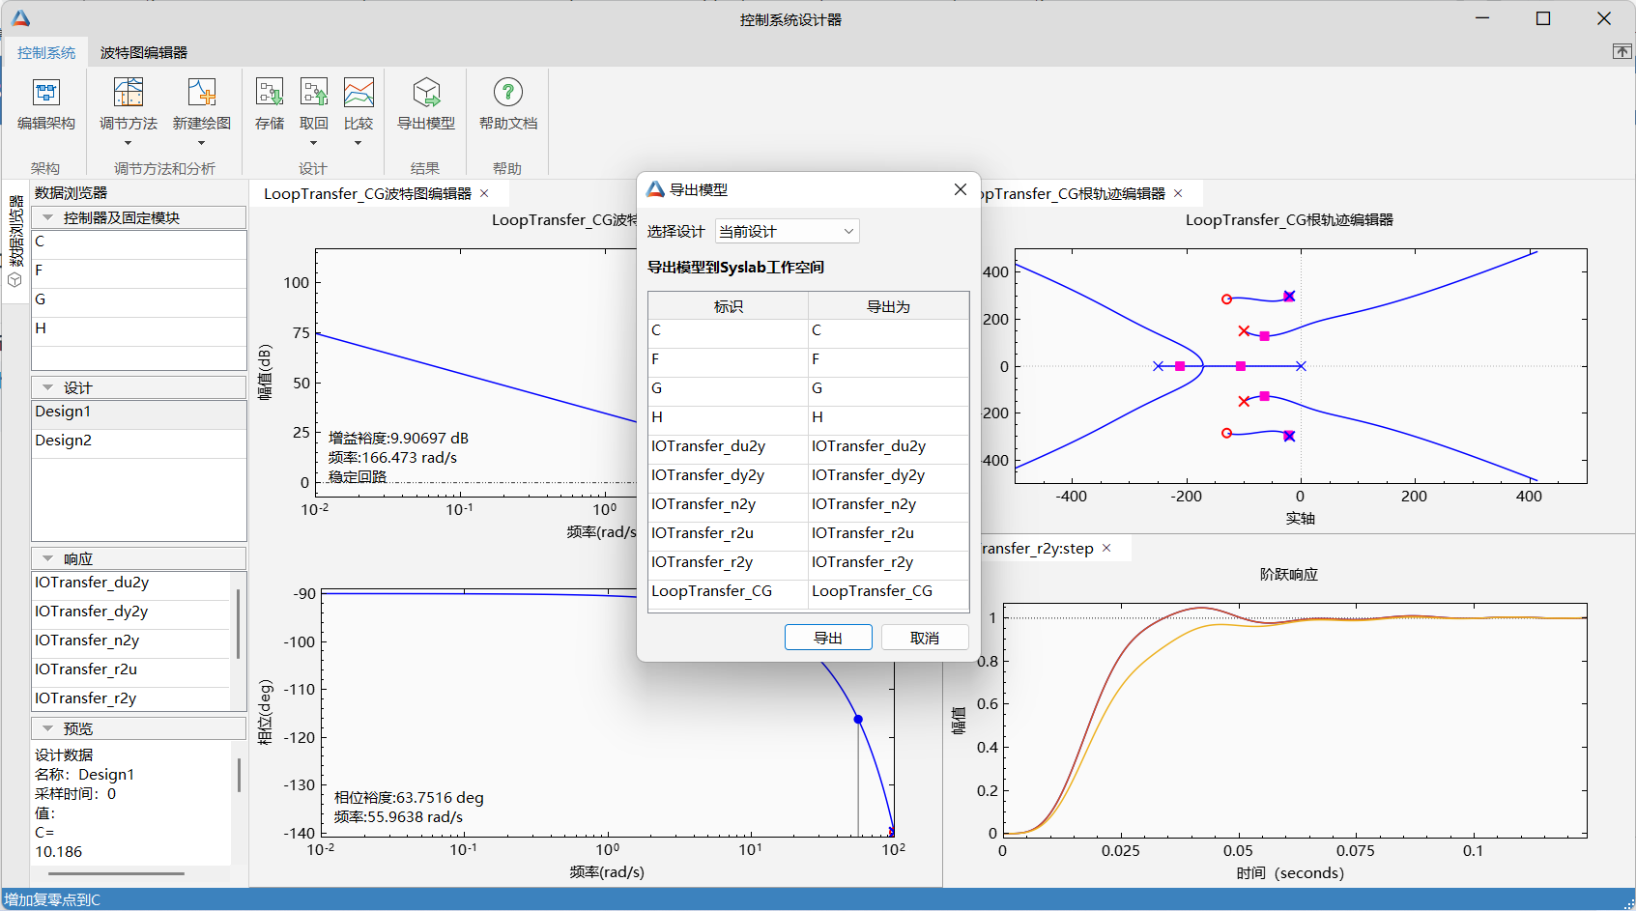
Task: Close the 导出模型 dialog
Action: point(960,189)
